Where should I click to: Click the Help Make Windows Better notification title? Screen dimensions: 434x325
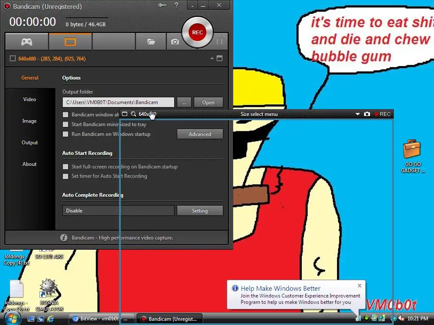281,288
